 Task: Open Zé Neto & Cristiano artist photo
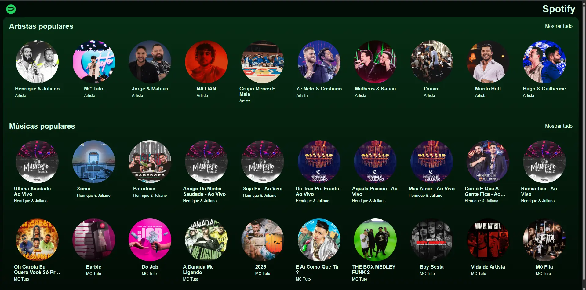(319, 62)
